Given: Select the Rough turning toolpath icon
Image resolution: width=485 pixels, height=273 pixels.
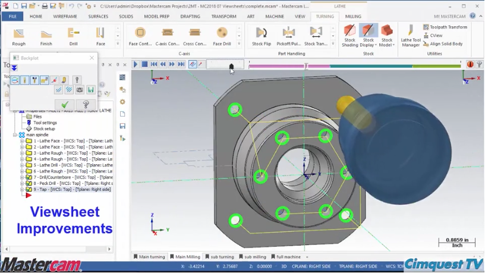Looking at the screenshot, I should pos(19,36).
